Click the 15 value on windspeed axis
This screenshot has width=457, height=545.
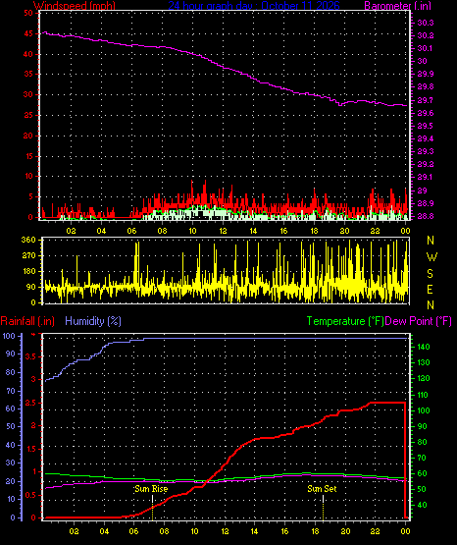point(28,156)
